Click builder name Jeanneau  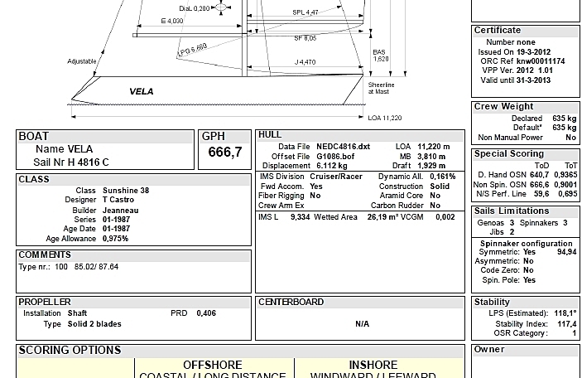[121, 211]
